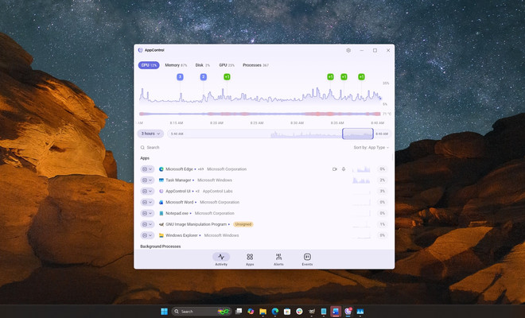Click the process list scrollbar
This screenshot has width=525, height=318.
coord(393,157)
